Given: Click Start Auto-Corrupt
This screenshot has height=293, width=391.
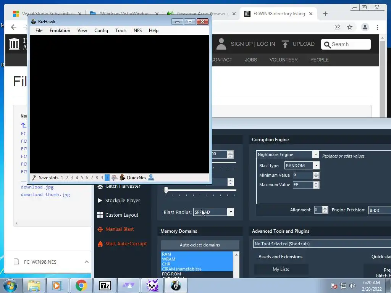Looking at the screenshot, I should pos(122,244).
